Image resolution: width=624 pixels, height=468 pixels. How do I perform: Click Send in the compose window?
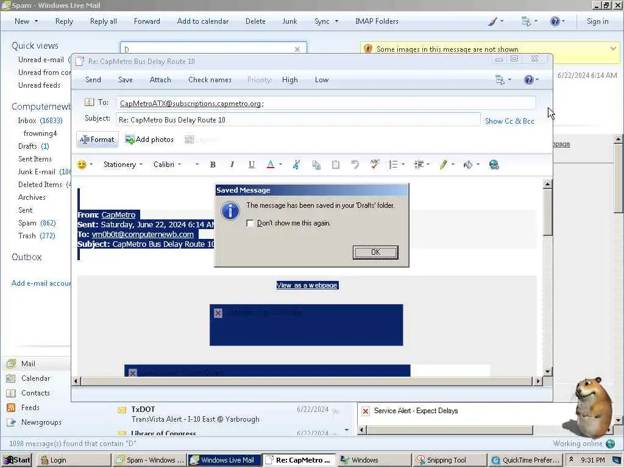tap(93, 80)
